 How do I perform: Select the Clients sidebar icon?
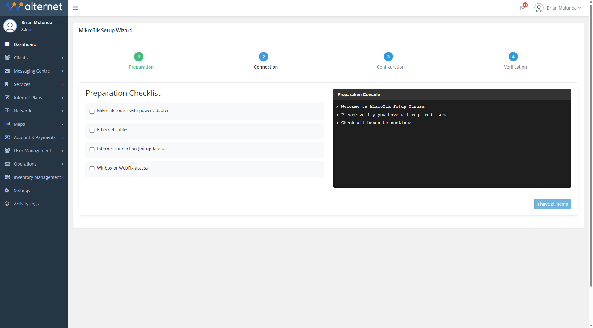click(7, 57)
